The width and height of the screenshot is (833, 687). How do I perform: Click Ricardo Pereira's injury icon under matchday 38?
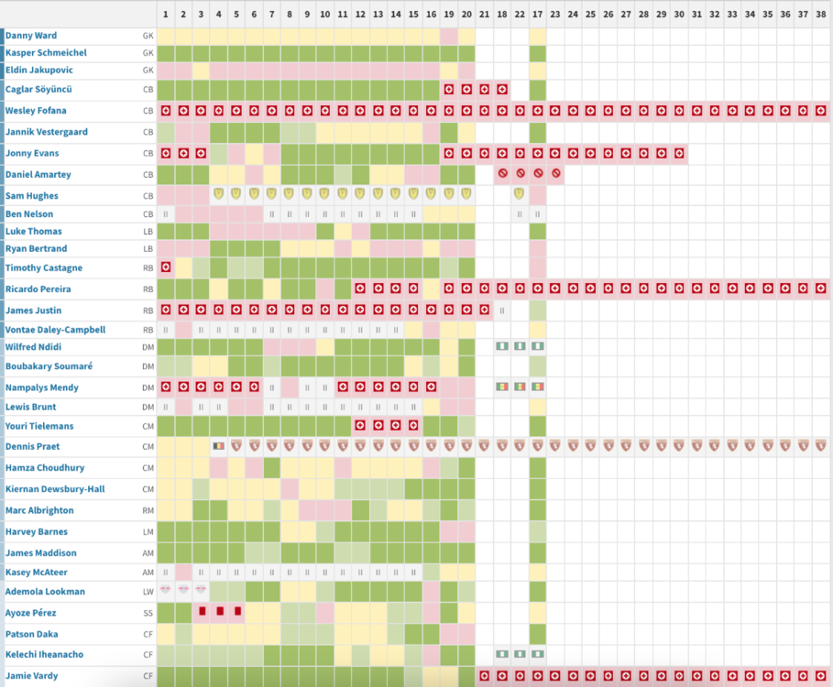821,289
